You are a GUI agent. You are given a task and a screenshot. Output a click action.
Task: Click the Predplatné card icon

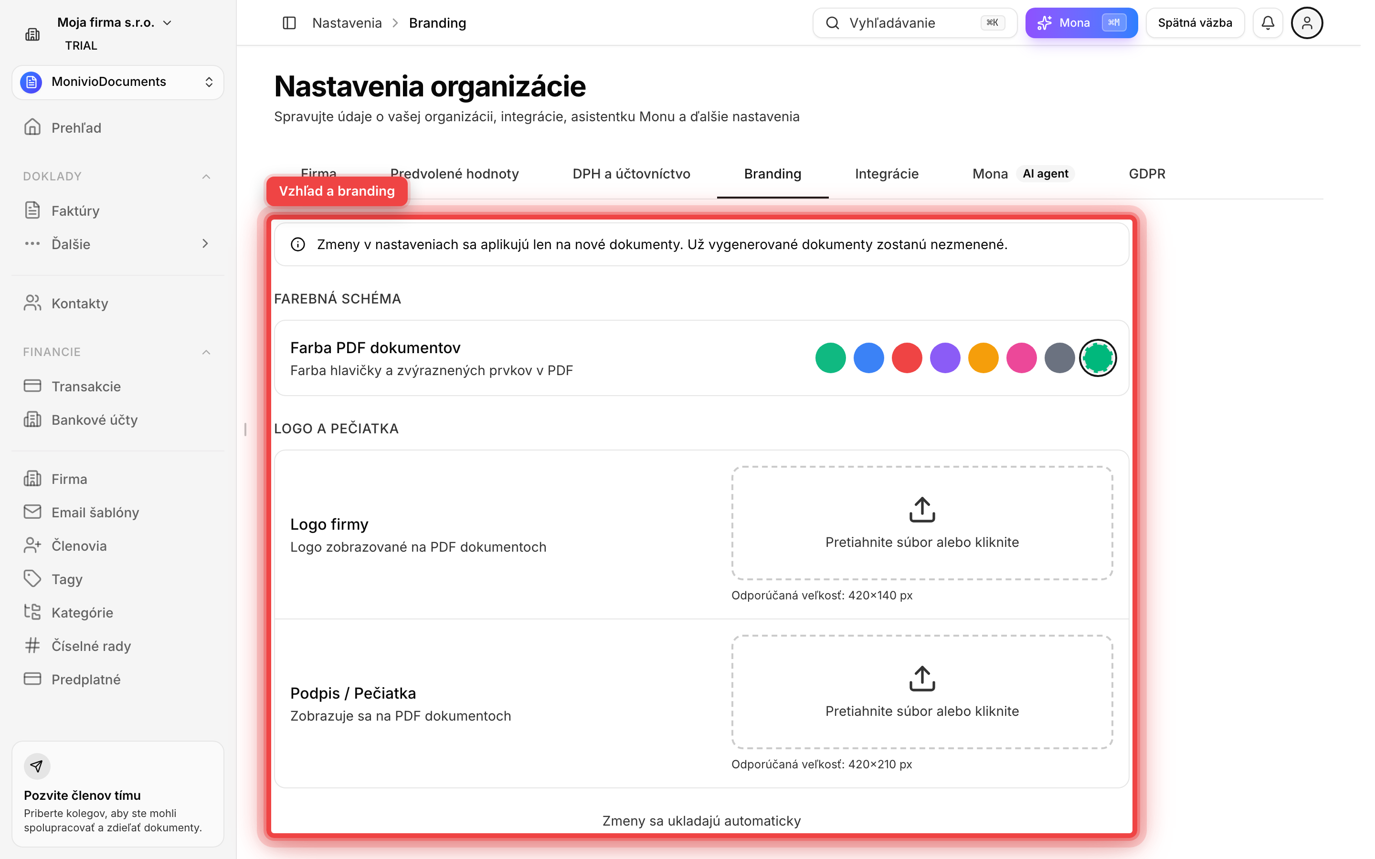tap(32, 679)
